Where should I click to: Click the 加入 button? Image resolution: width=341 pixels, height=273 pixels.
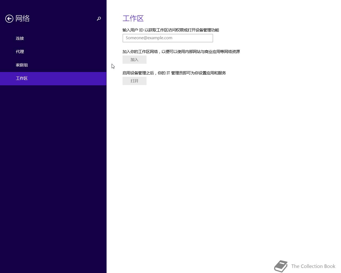pyautogui.click(x=135, y=60)
